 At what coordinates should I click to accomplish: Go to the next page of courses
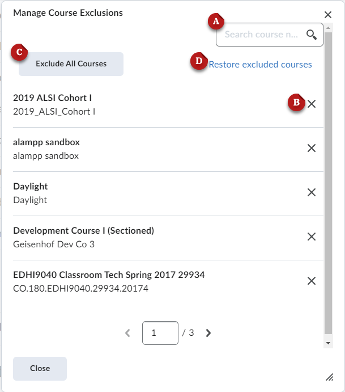click(208, 333)
